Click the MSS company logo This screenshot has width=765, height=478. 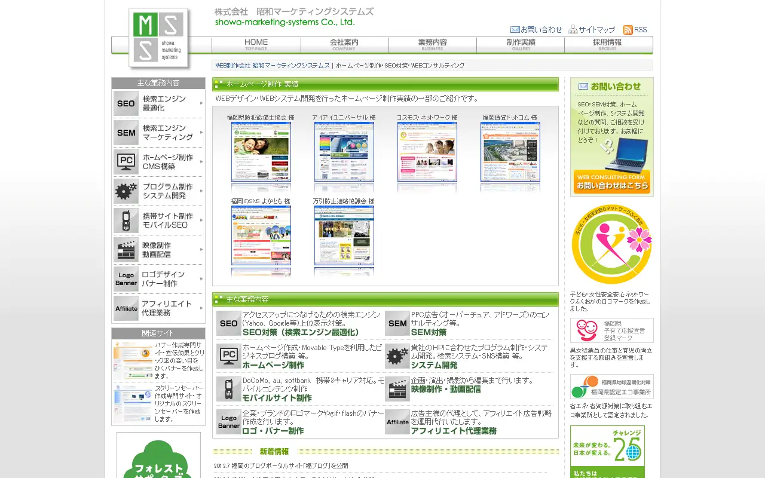point(158,38)
